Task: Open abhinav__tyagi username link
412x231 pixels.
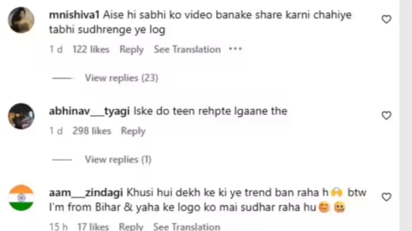Action: pos(89,111)
